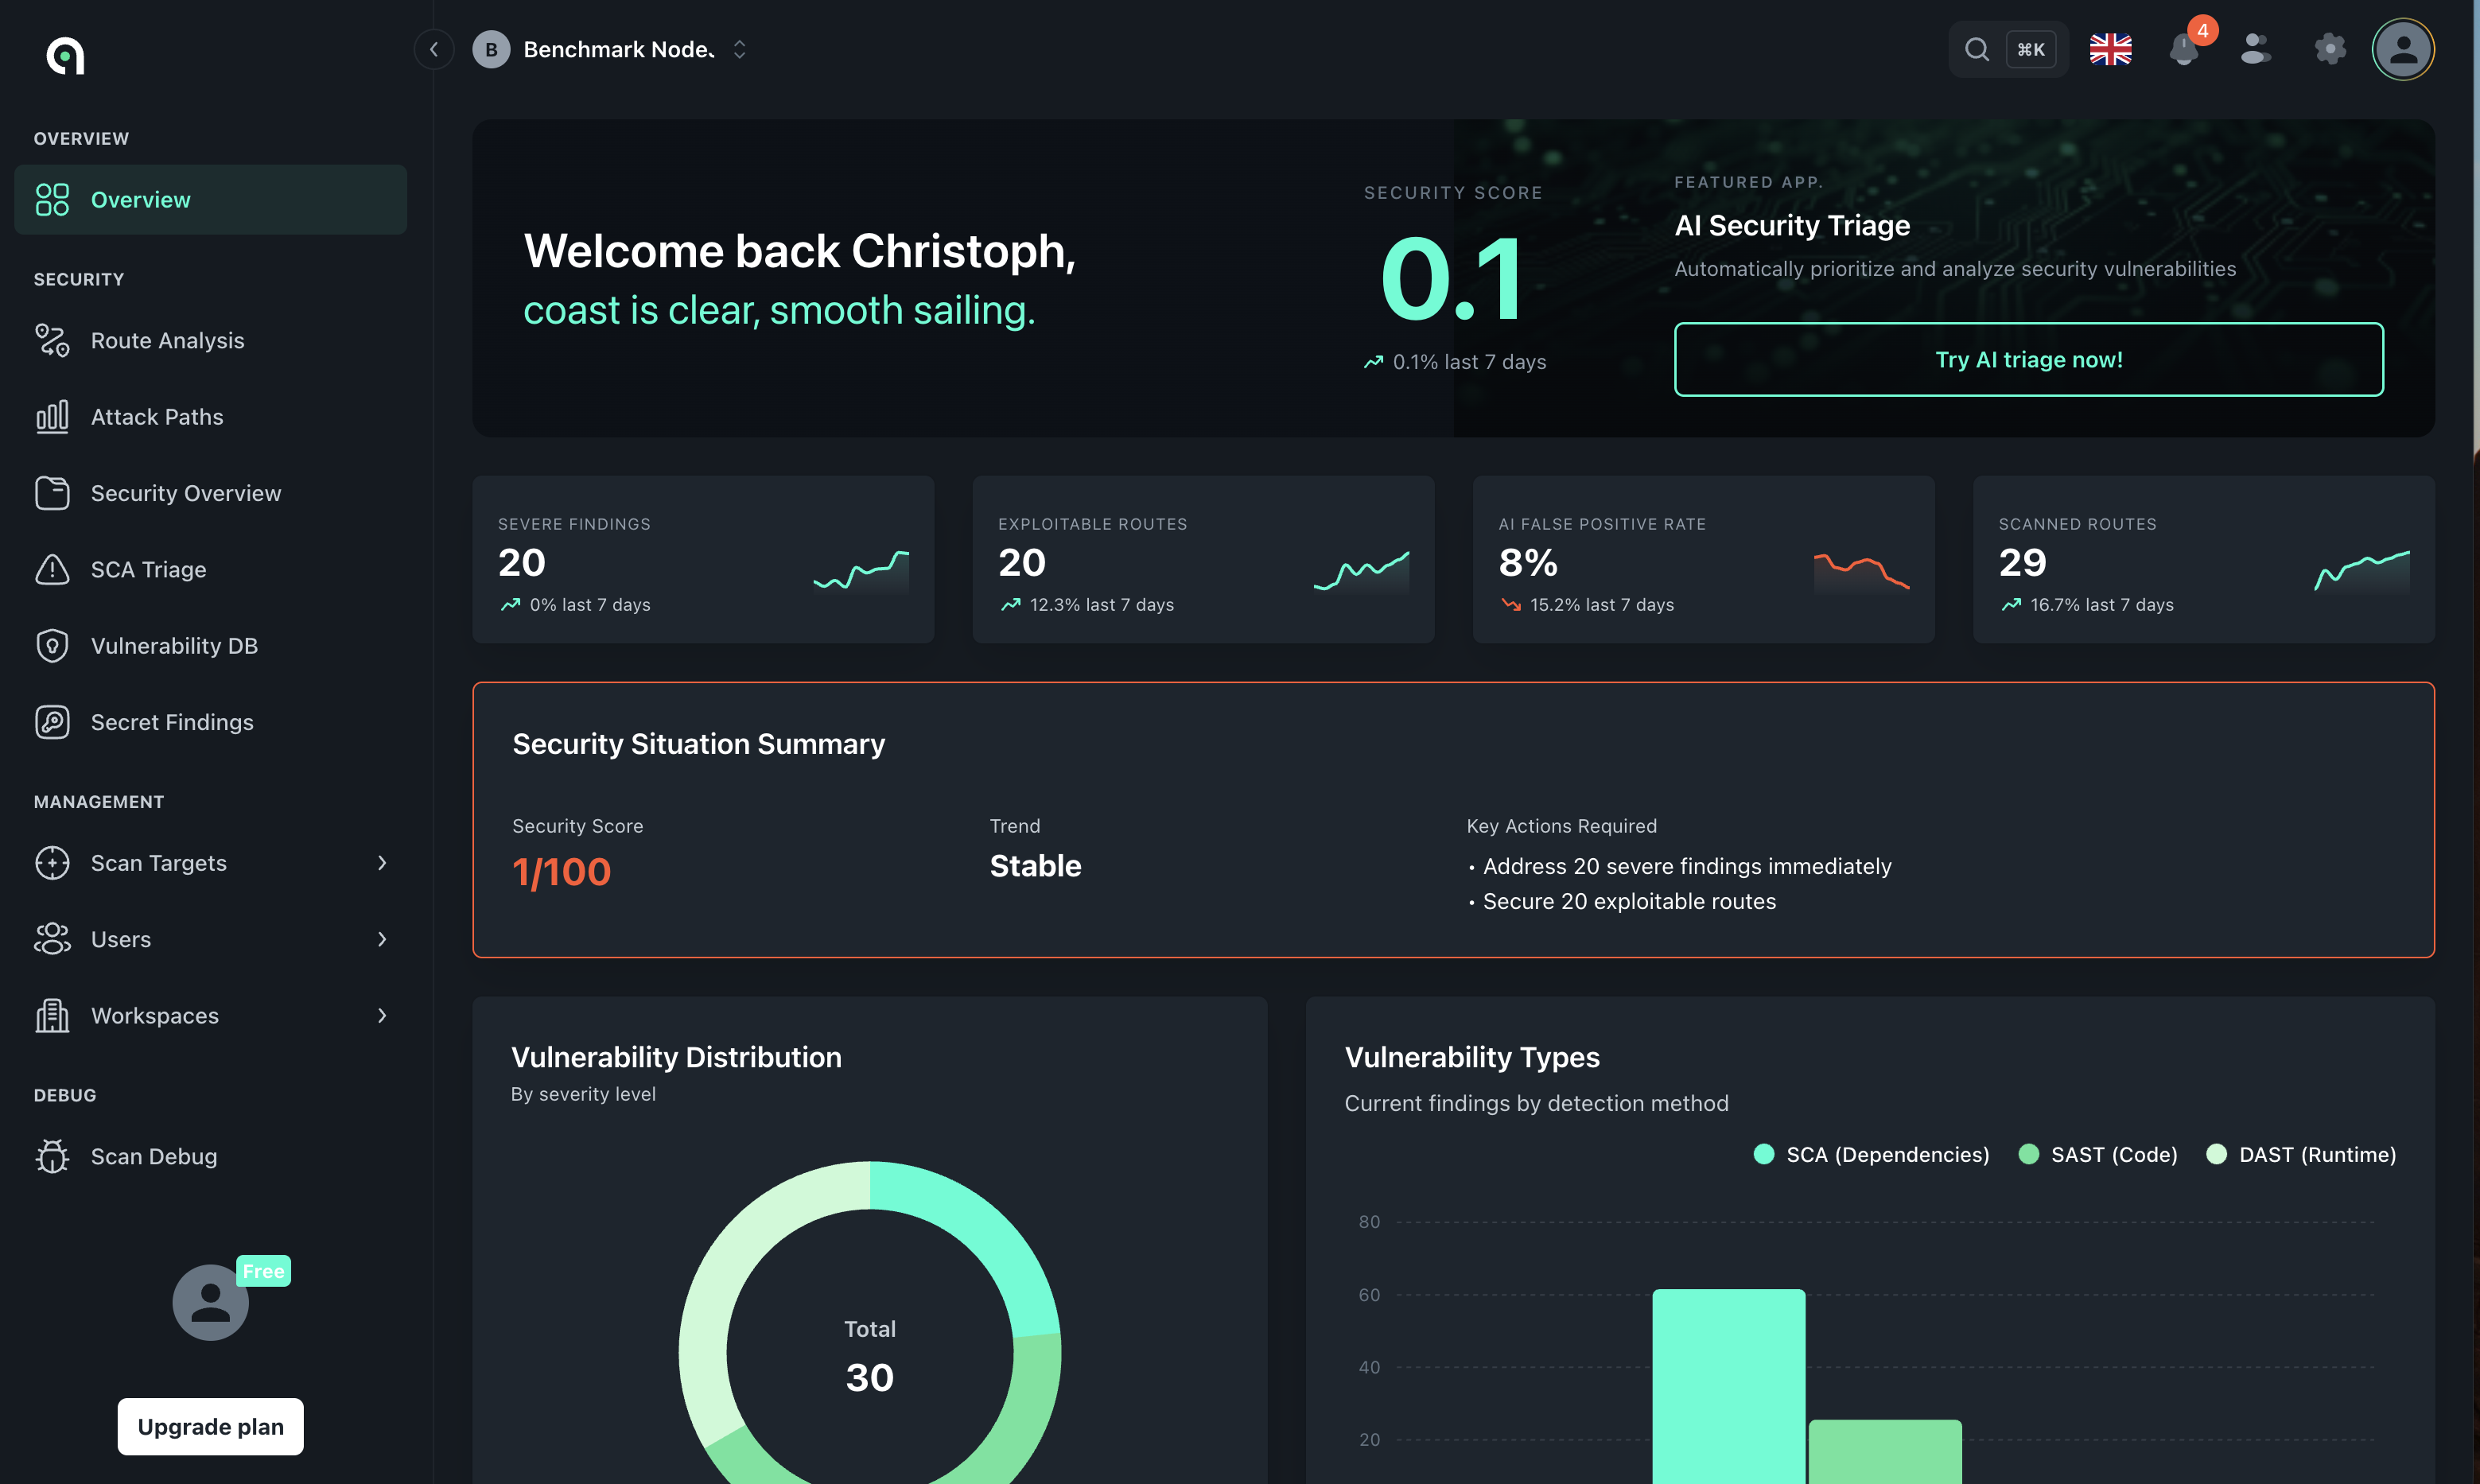Viewport: 2480px width, 1484px height.
Task: Toggle SAST (Code) legend item
Action: click(2098, 1155)
